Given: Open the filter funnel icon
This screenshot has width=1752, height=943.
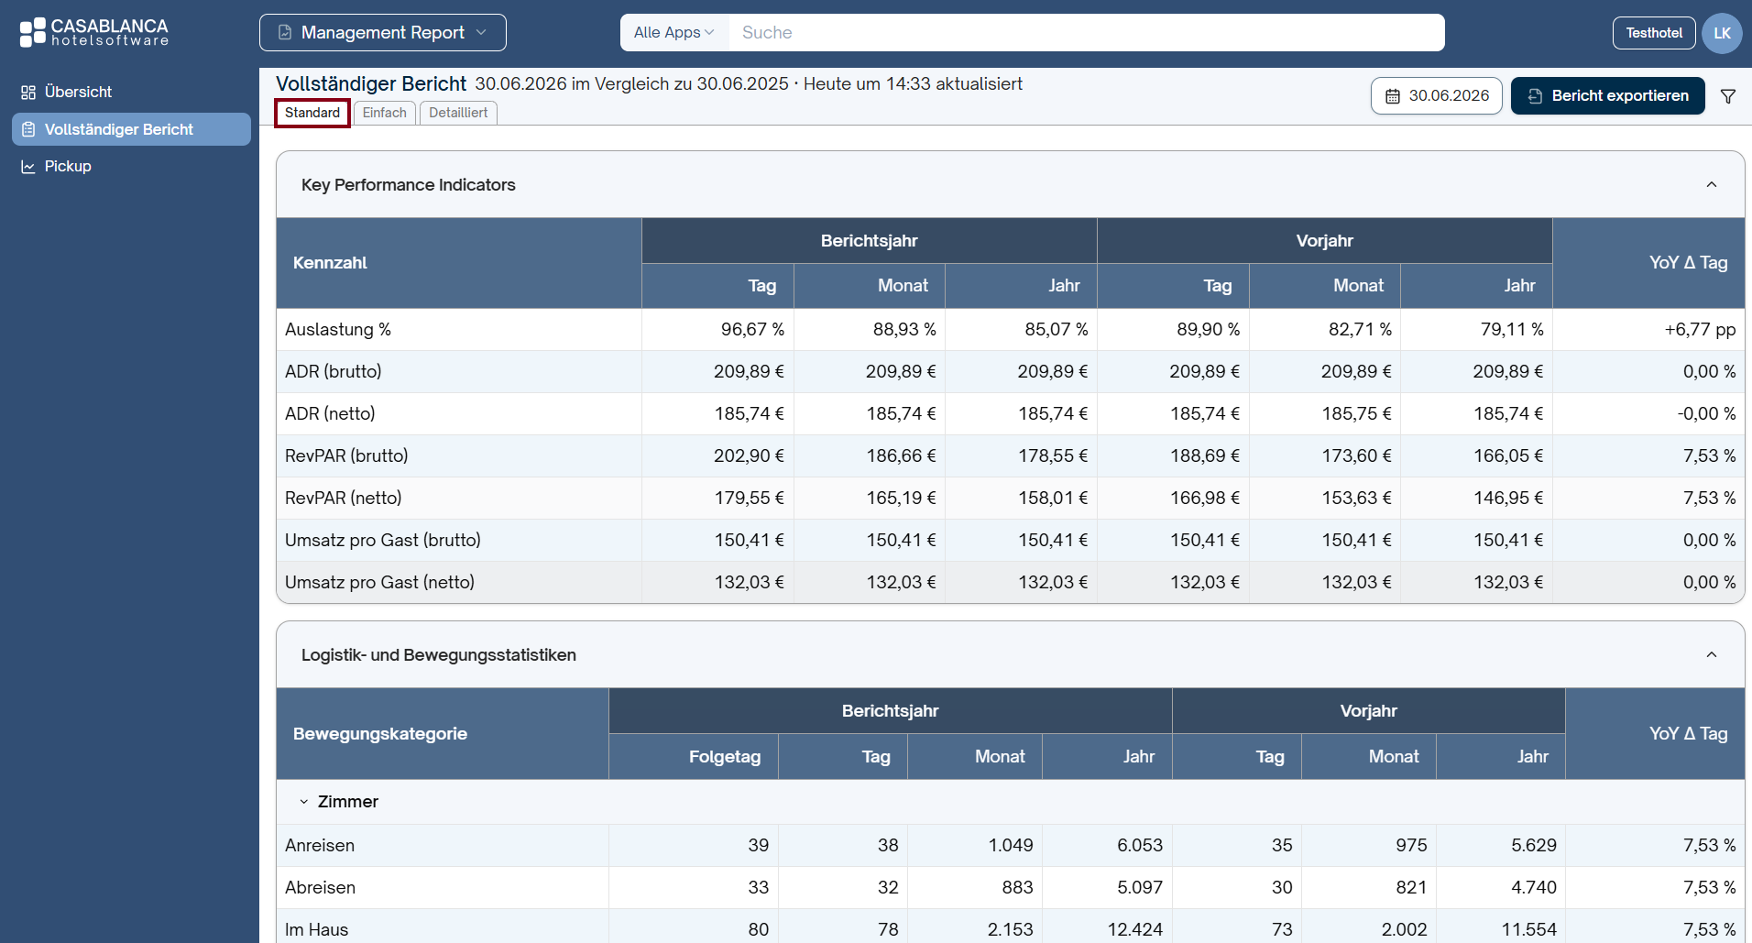Looking at the screenshot, I should coord(1728,96).
